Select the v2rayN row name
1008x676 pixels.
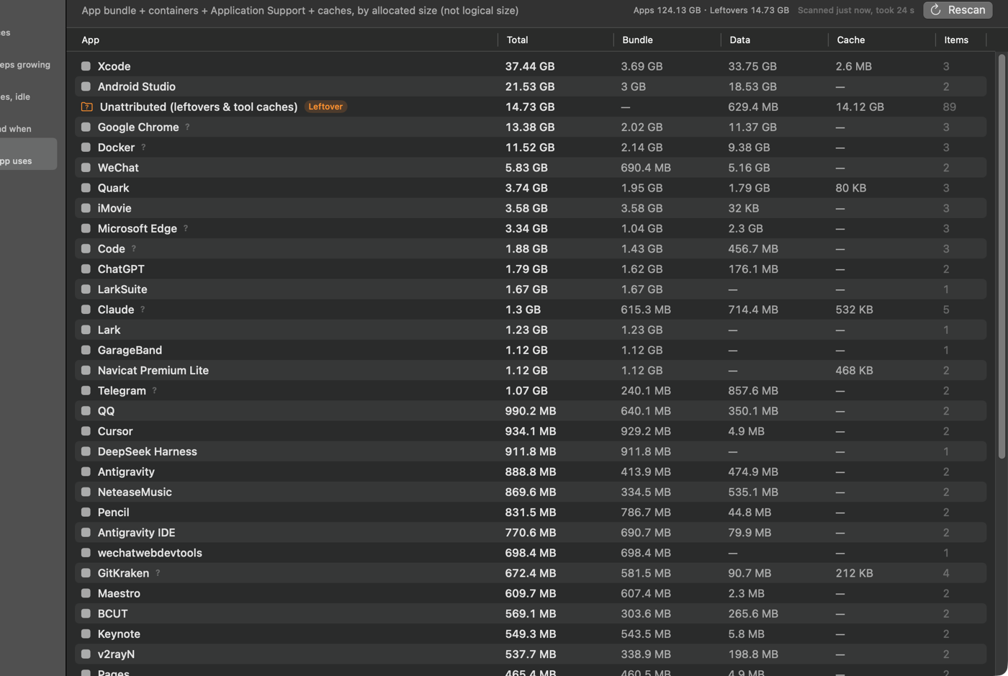(116, 654)
